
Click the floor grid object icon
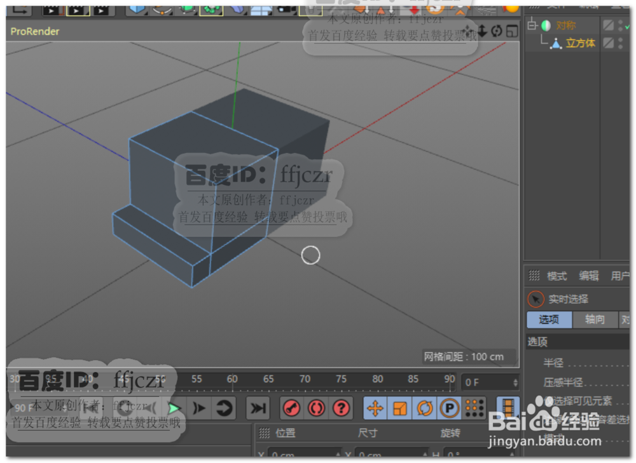[261, 10]
